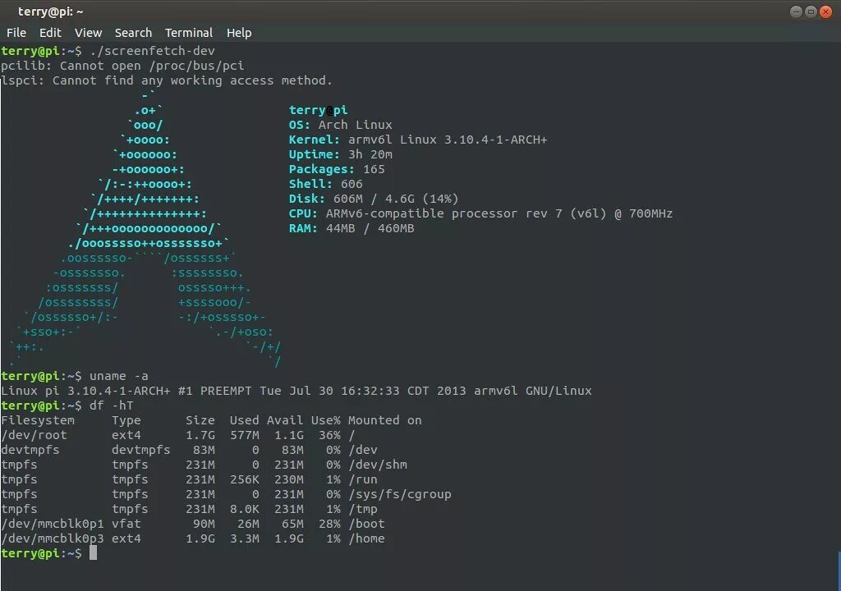Click the '/dev/mmcblk0p3' filesystem entry
Image resolution: width=841 pixels, height=591 pixels.
click(x=52, y=538)
